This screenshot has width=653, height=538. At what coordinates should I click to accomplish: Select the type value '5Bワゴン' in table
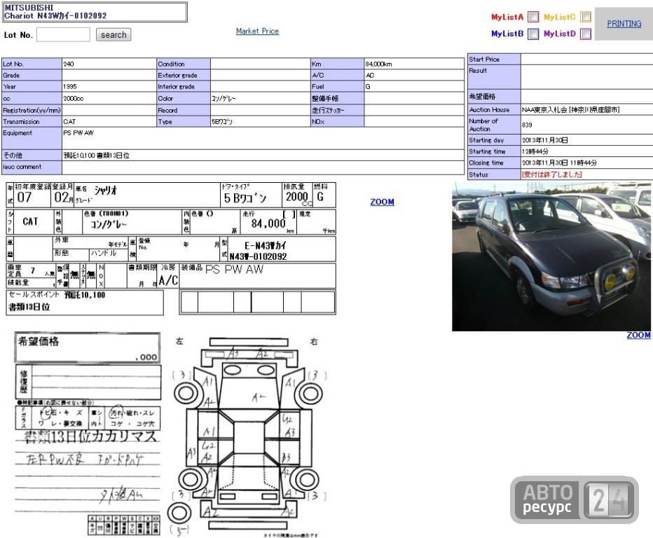222,122
